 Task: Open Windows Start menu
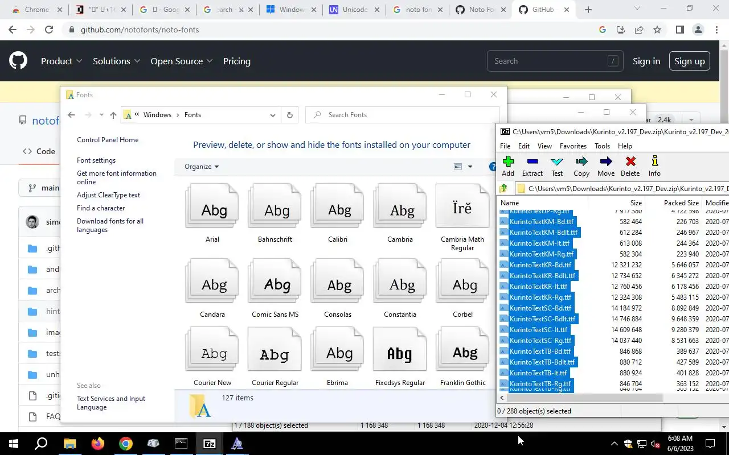tap(14, 444)
